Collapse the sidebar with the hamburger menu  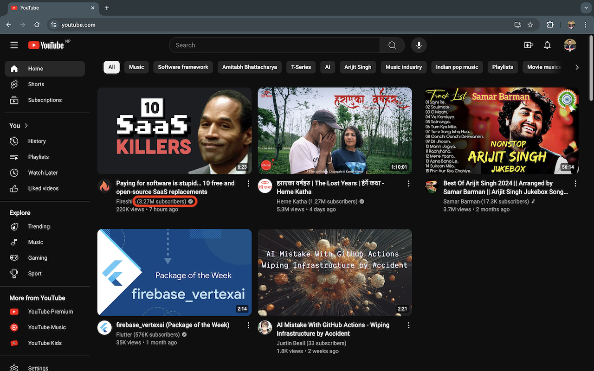coord(14,45)
